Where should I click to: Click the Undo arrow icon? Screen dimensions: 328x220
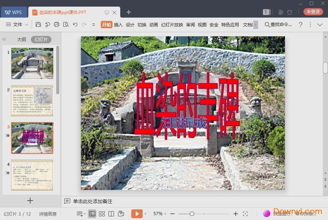75,25
